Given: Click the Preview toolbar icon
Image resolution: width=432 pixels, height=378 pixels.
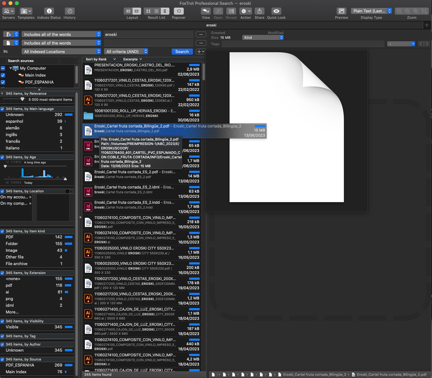Looking at the screenshot, I should click(341, 11).
